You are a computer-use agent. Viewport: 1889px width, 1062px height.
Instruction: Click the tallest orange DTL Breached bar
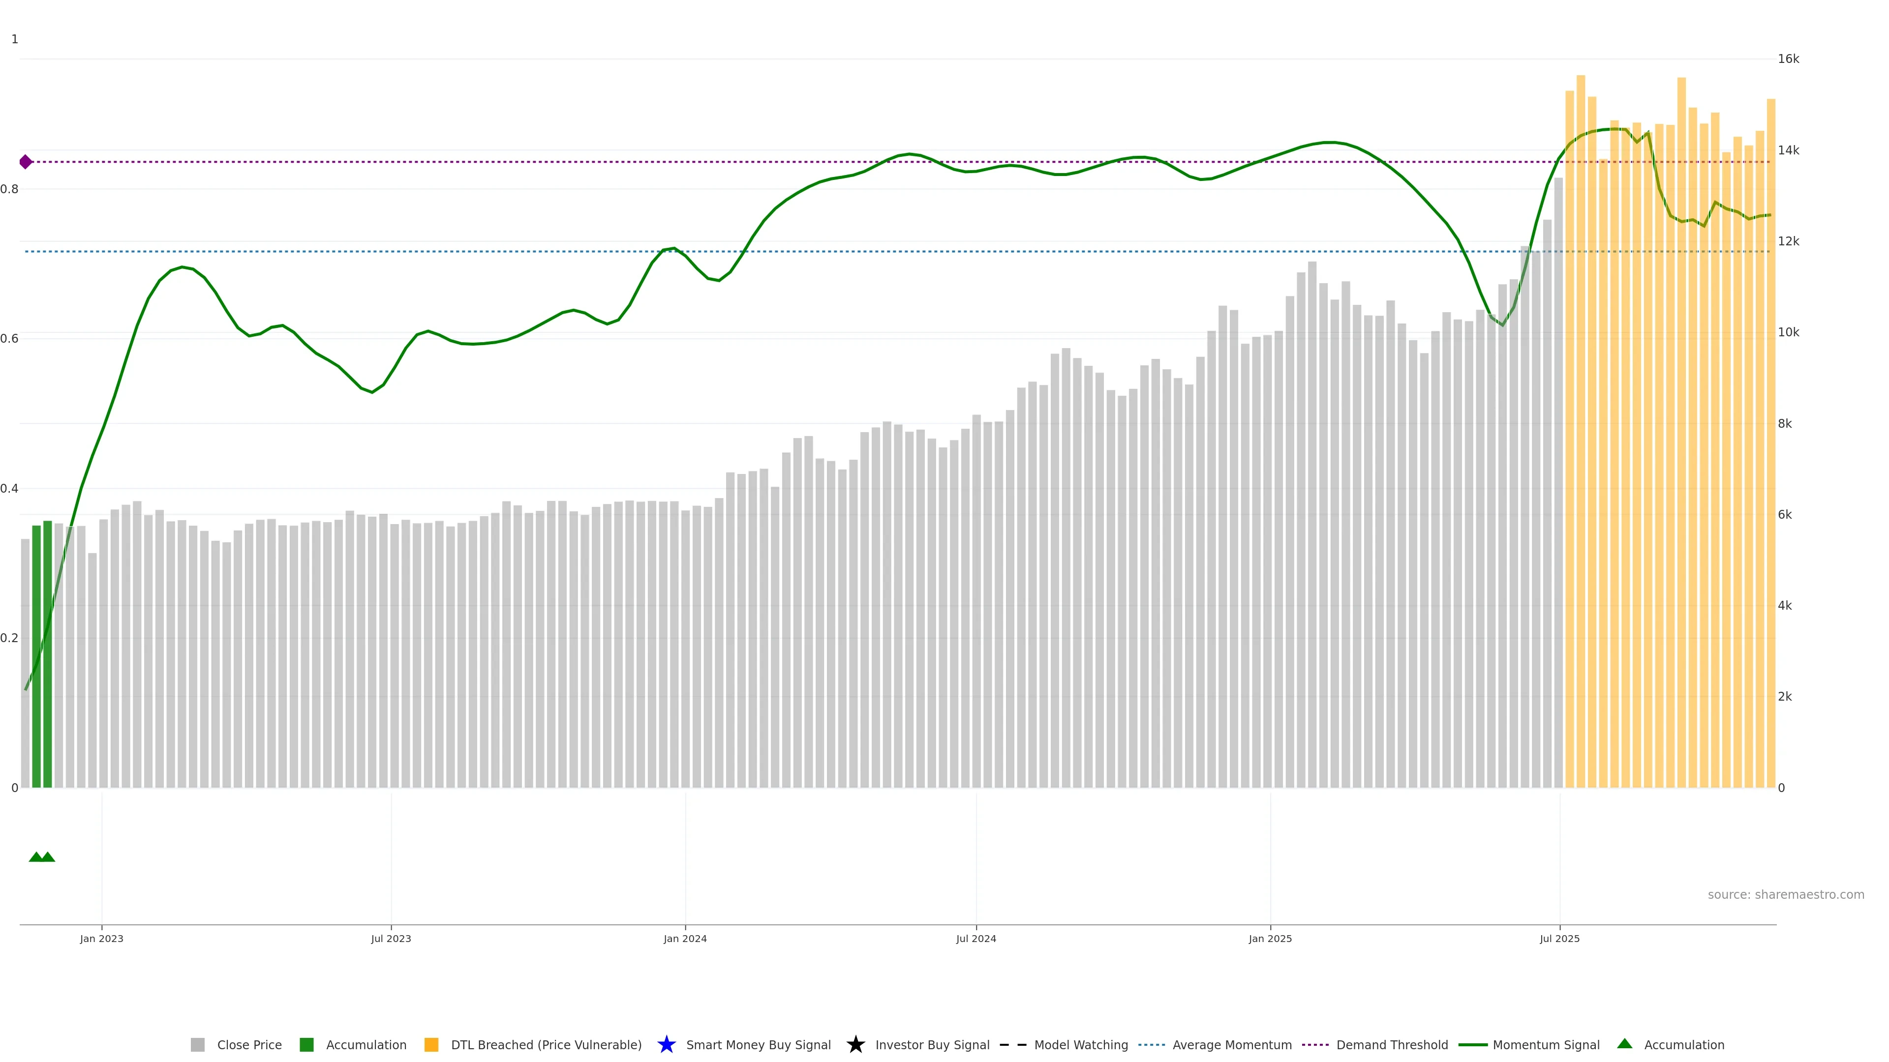coord(1580,440)
